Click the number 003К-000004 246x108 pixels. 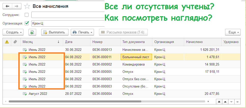(102, 94)
